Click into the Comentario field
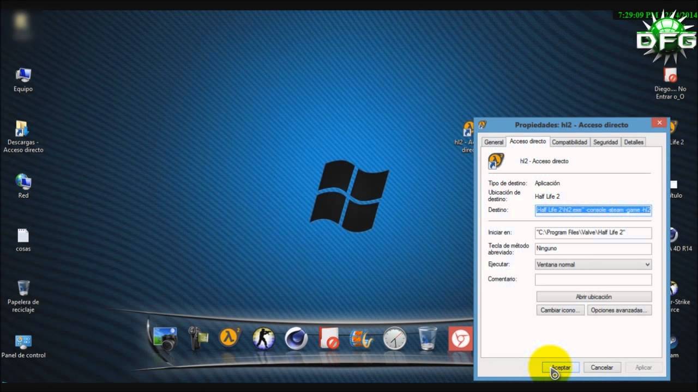This screenshot has width=698, height=392. point(593,279)
